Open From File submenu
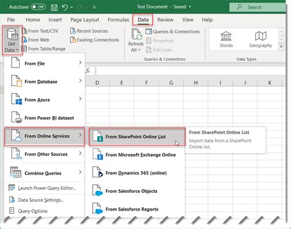 click(44, 63)
